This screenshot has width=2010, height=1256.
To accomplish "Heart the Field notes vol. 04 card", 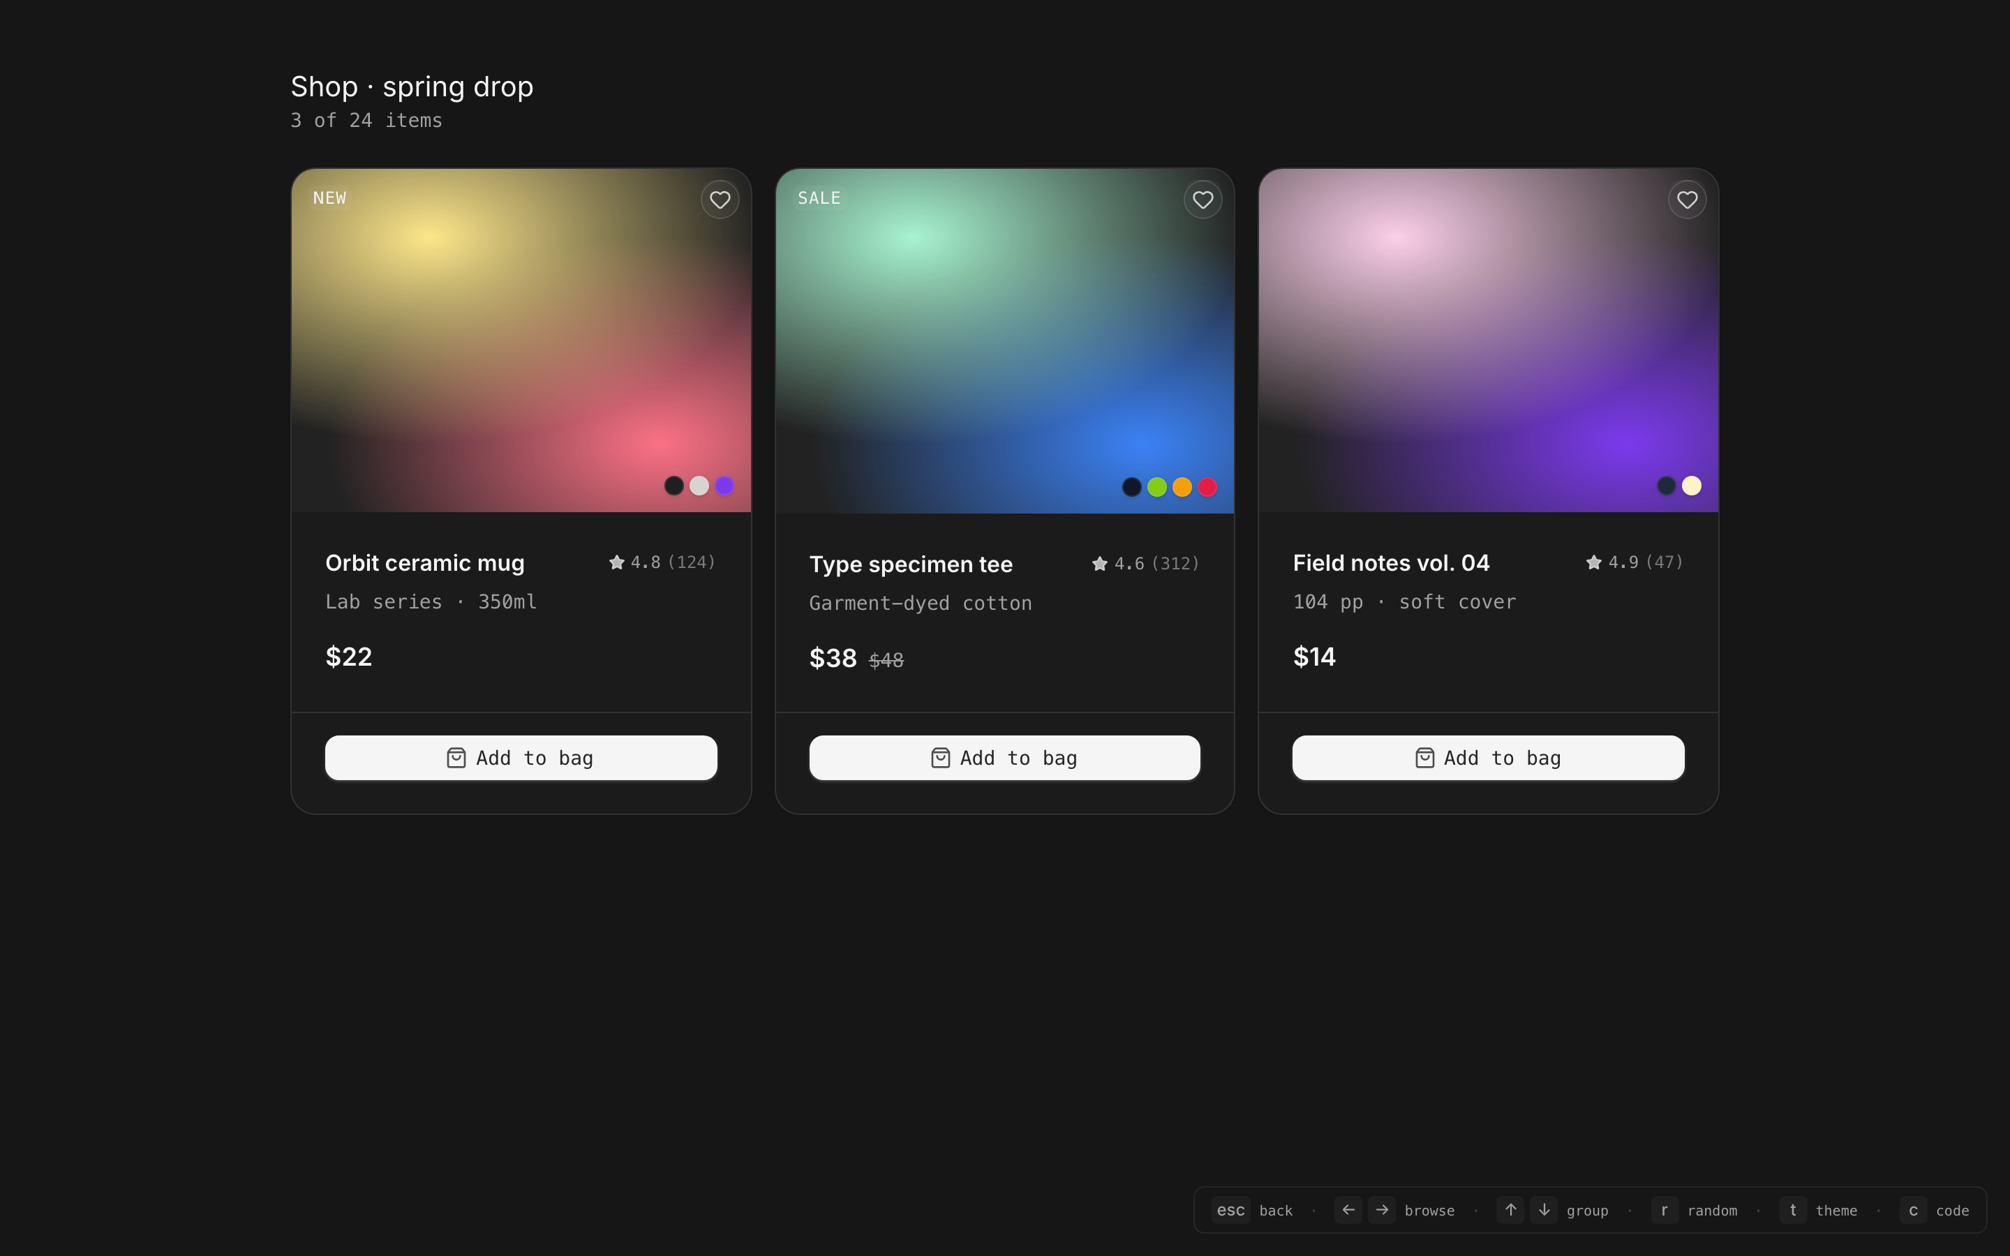I will click(x=1687, y=200).
